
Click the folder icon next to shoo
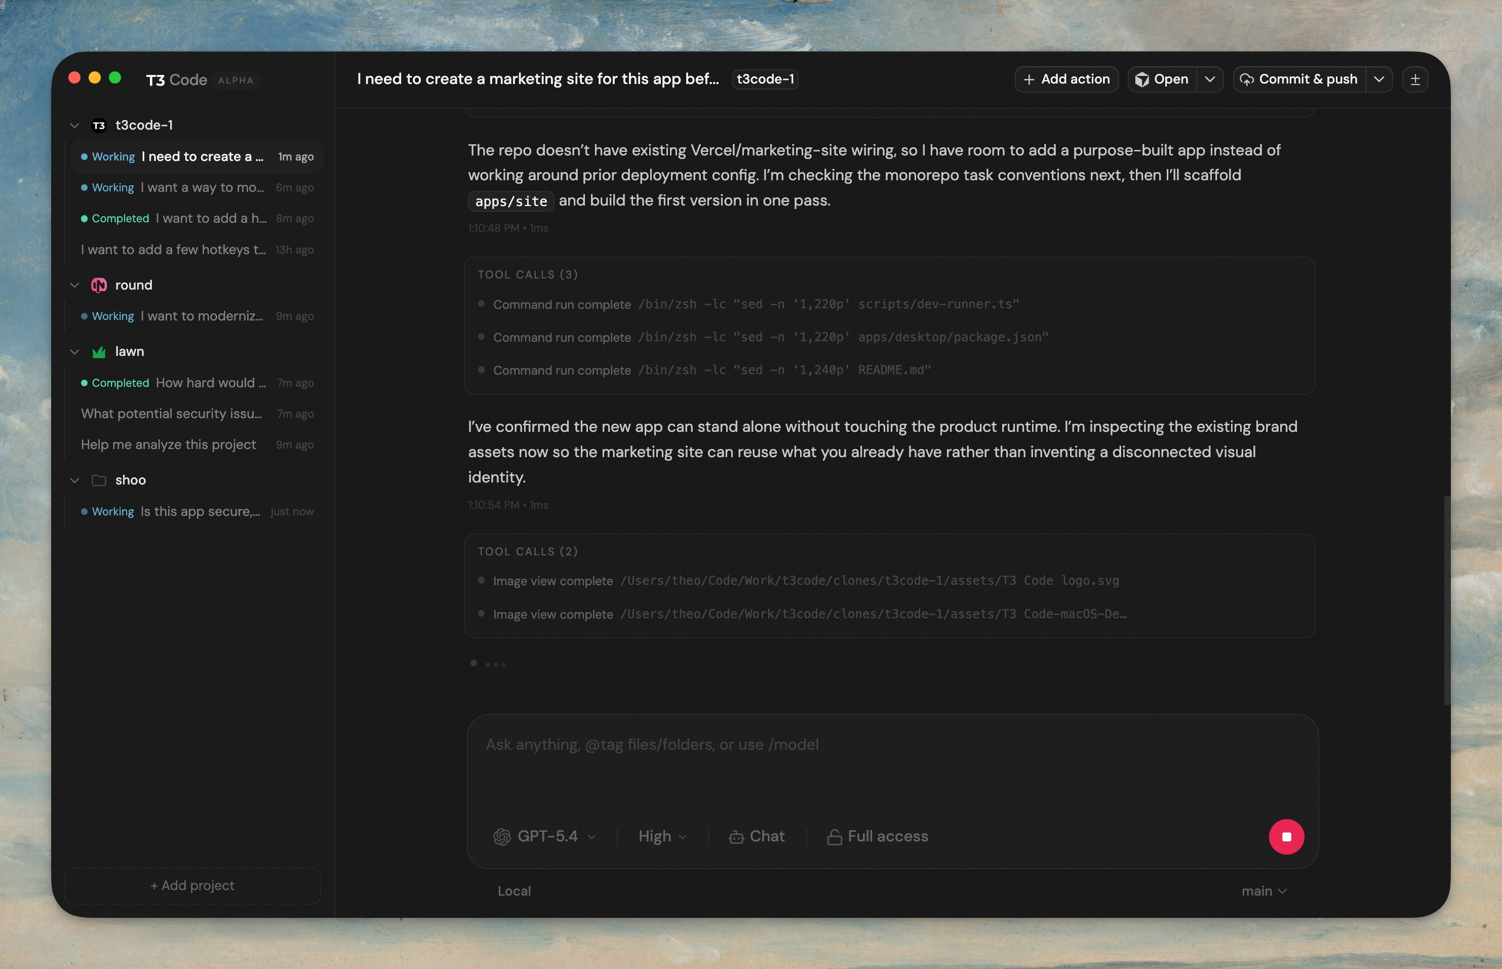click(98, 480)
